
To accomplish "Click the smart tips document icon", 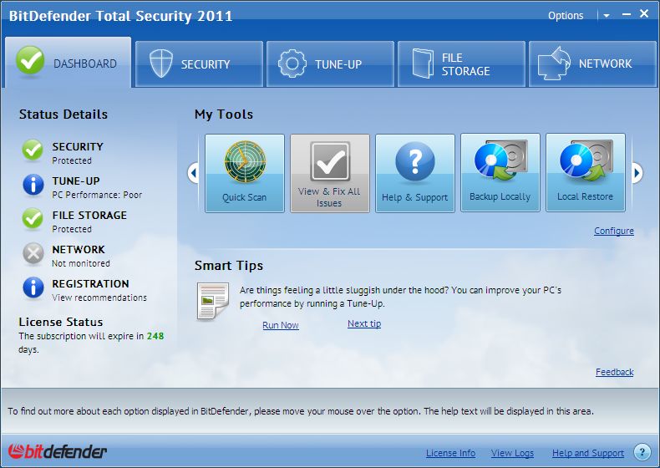I will pos(213,301).
